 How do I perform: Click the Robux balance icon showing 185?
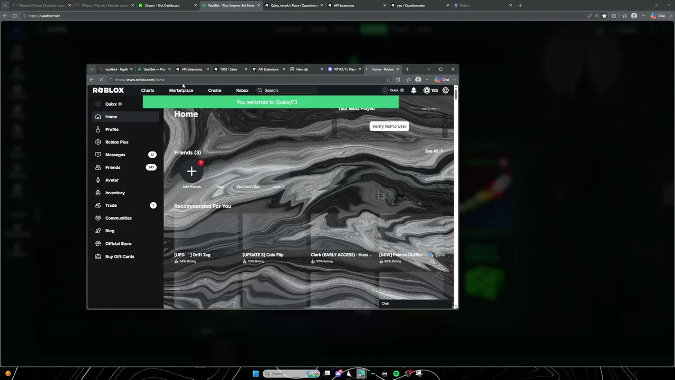[x=427, y=90]
